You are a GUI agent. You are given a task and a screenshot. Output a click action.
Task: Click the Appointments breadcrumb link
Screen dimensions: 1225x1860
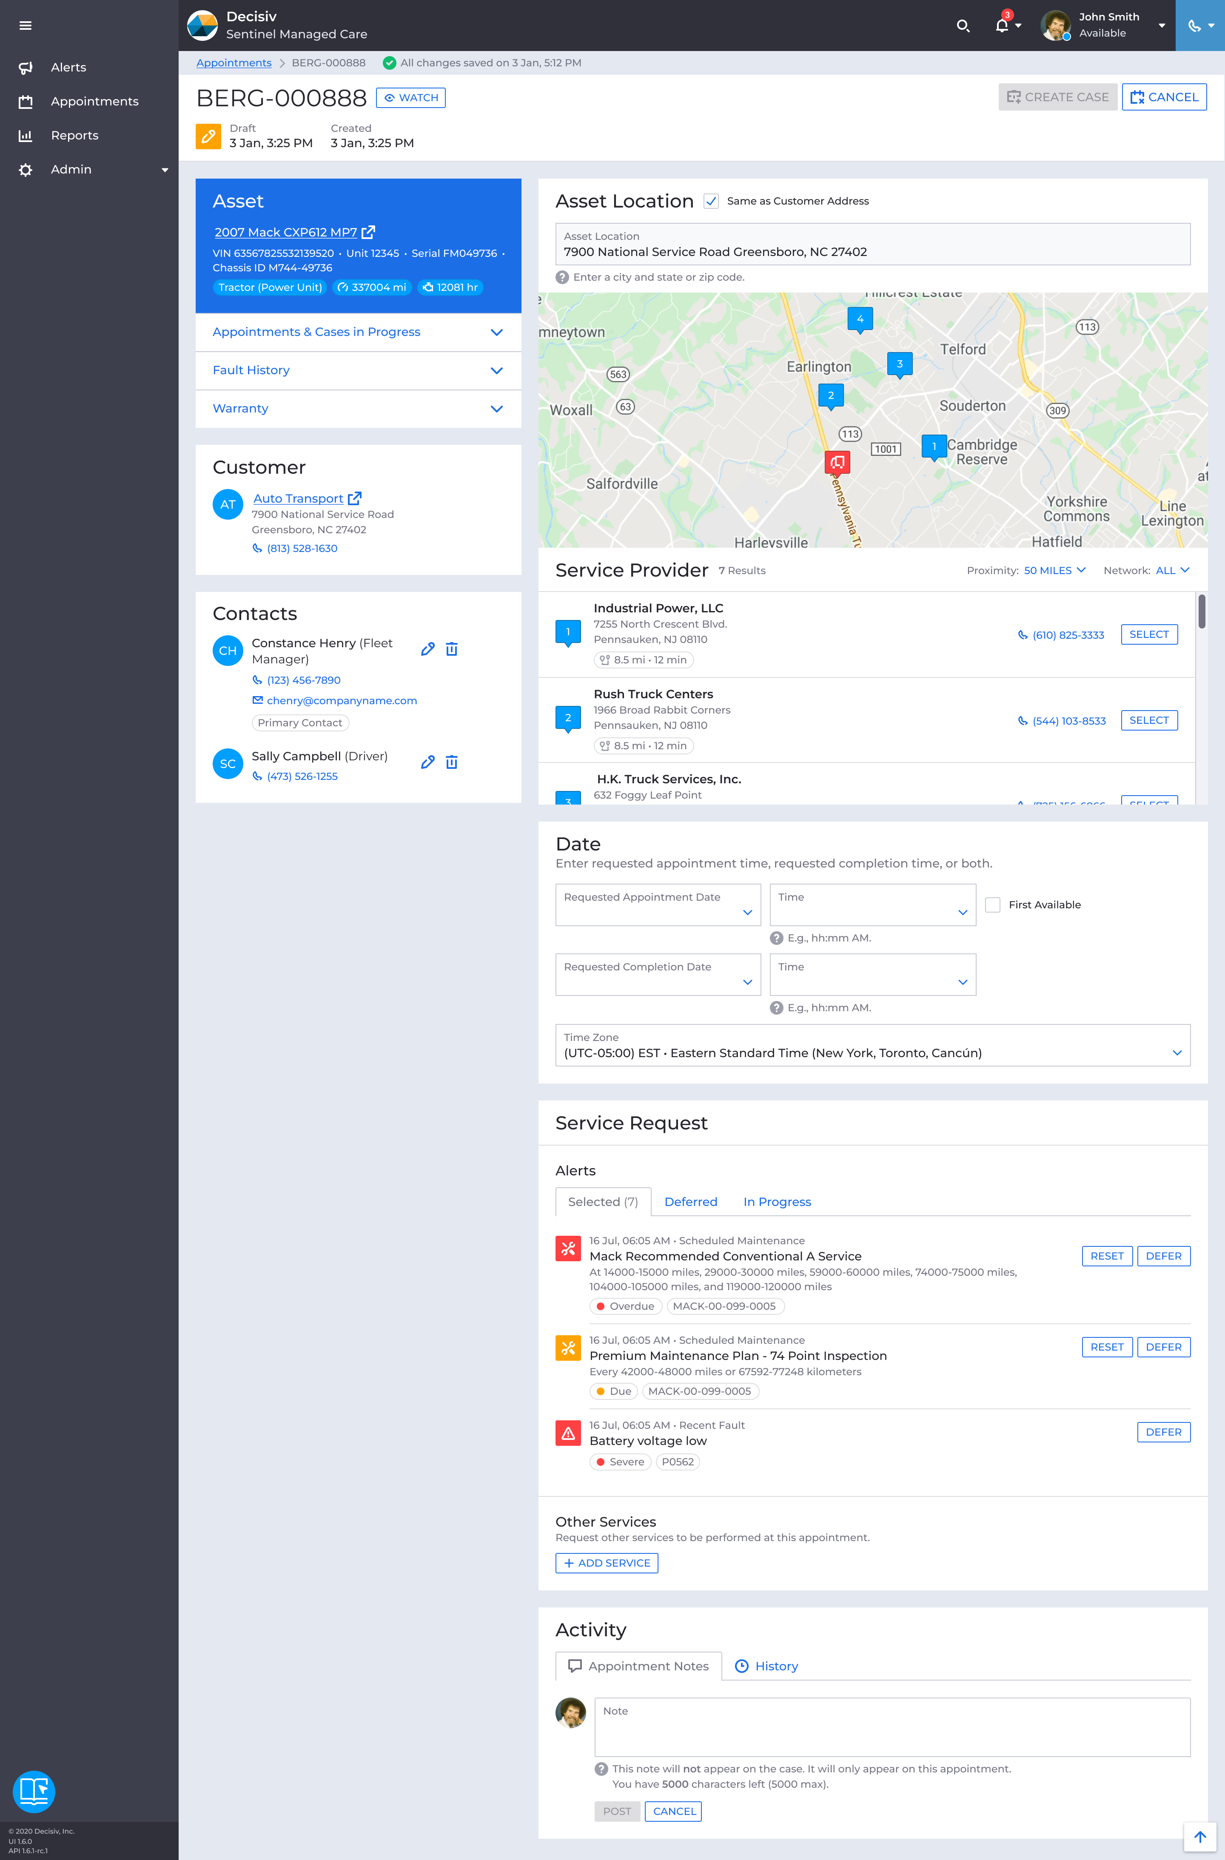tap(234, 63)
